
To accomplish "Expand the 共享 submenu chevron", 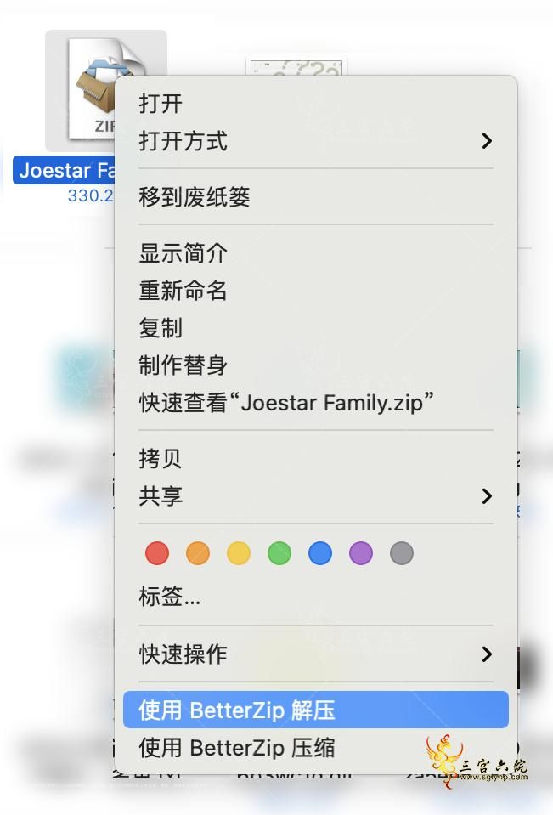I will point(487,496).
